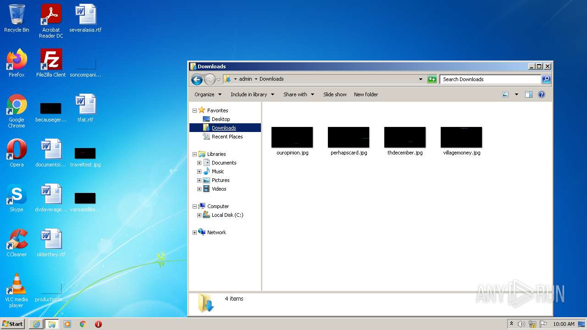Select the becauseger... desktop file
The image size is (587, 330).
[x=51, y=112]
